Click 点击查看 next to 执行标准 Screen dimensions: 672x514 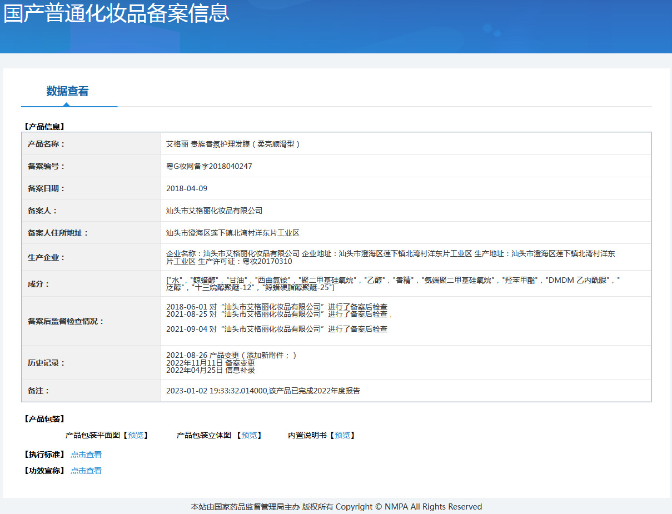click(86, 455)
